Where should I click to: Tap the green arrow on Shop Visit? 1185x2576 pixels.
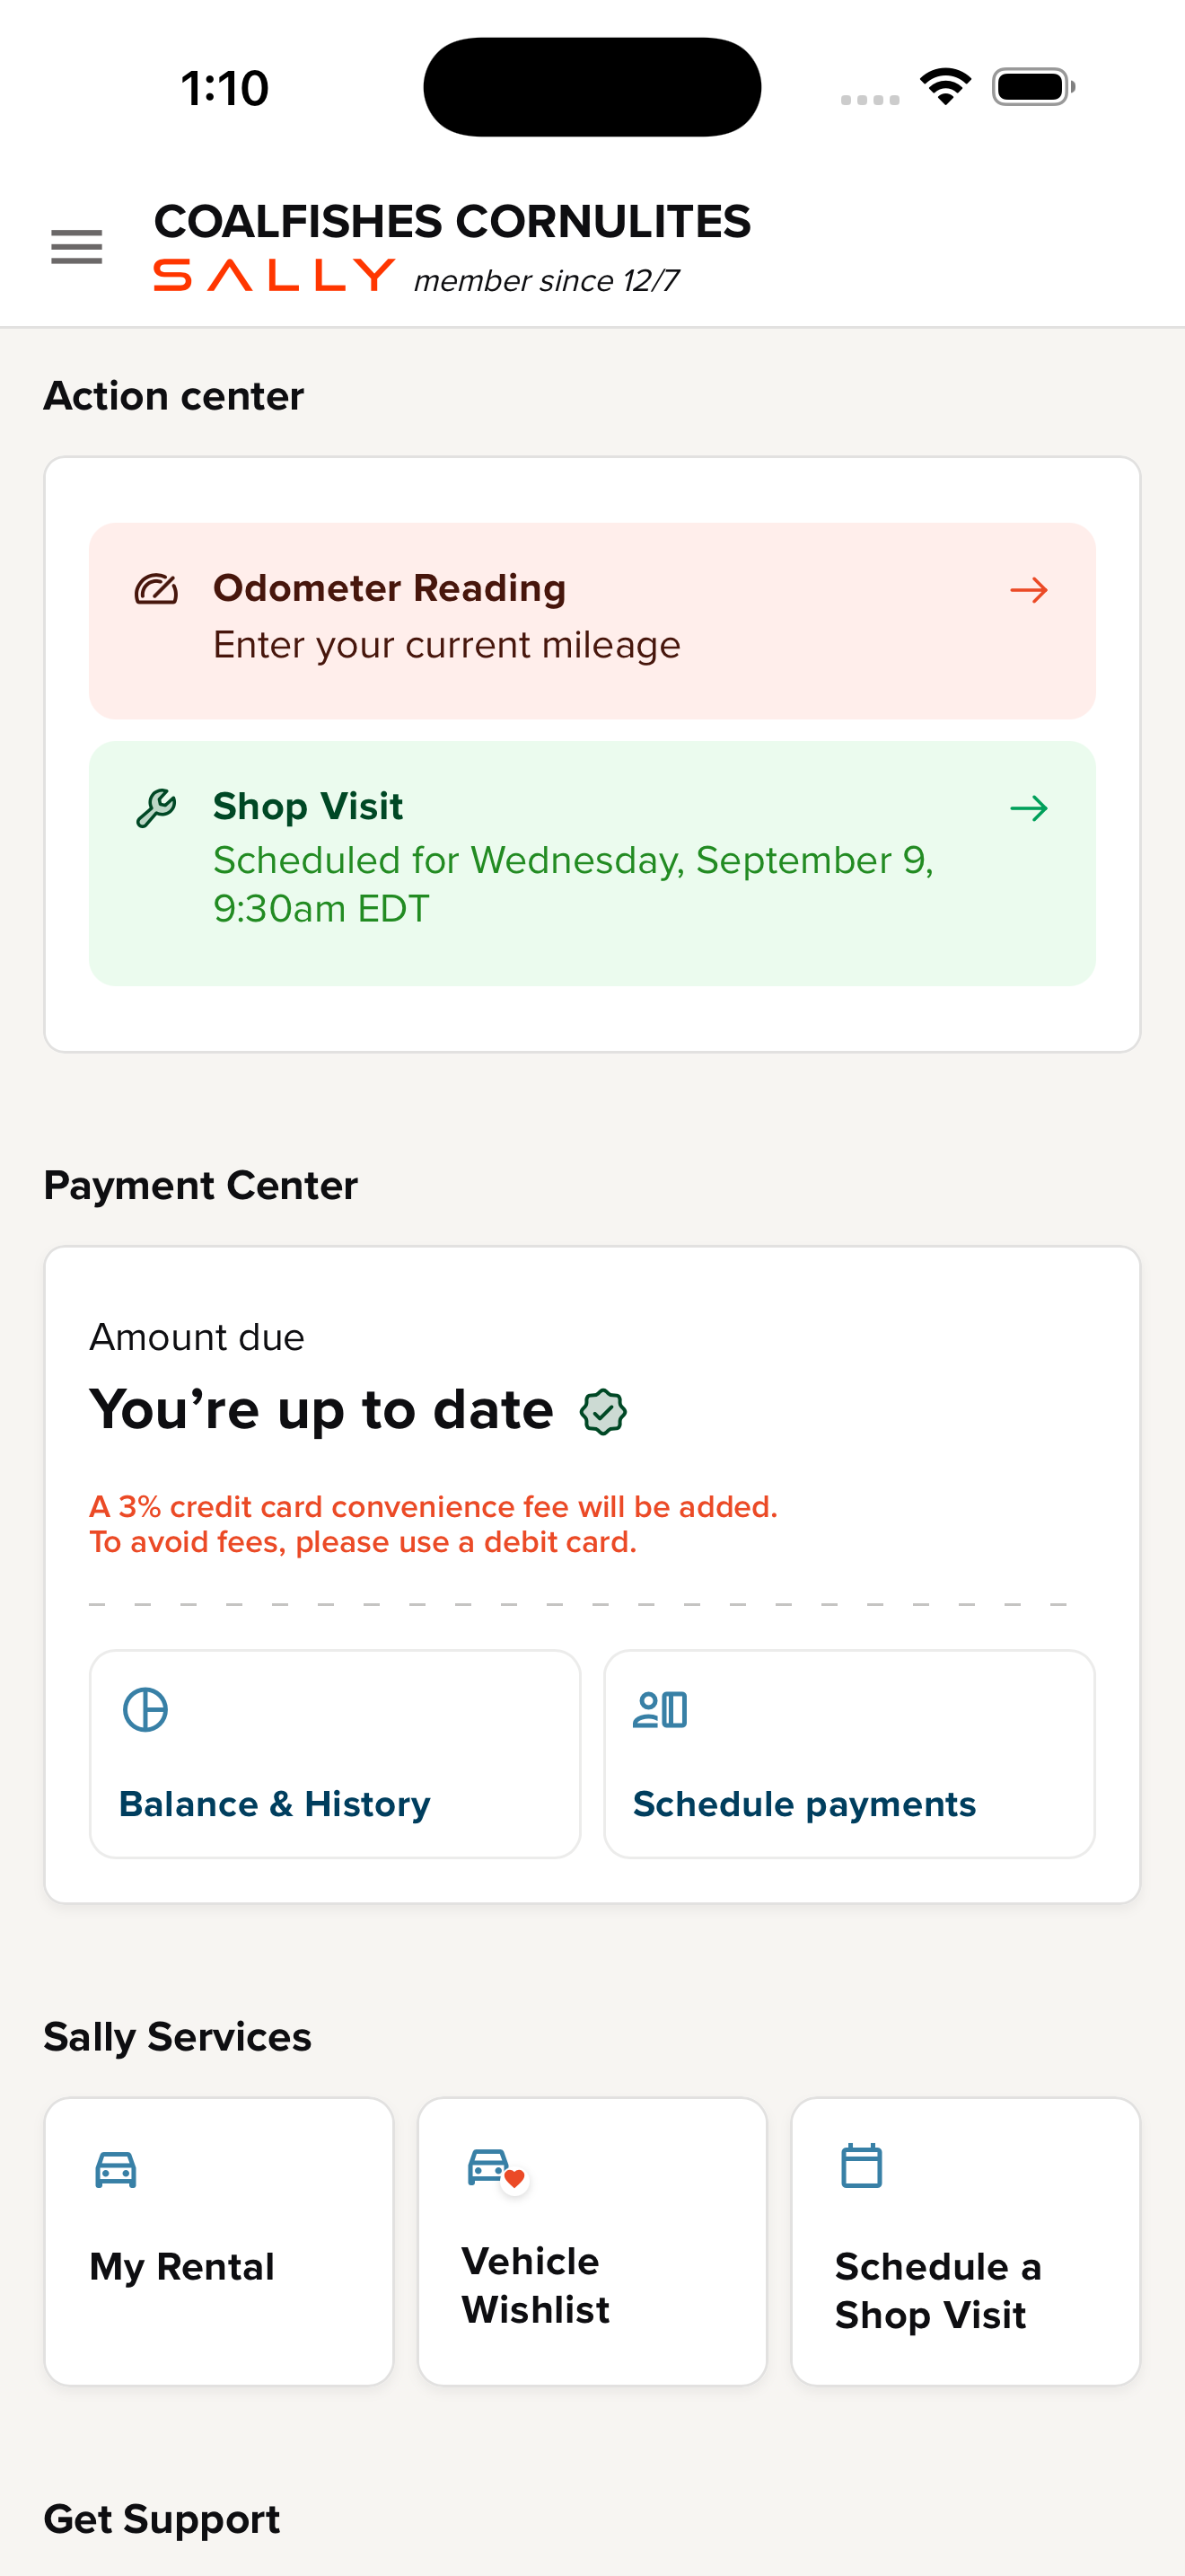tap(1029, 808)
